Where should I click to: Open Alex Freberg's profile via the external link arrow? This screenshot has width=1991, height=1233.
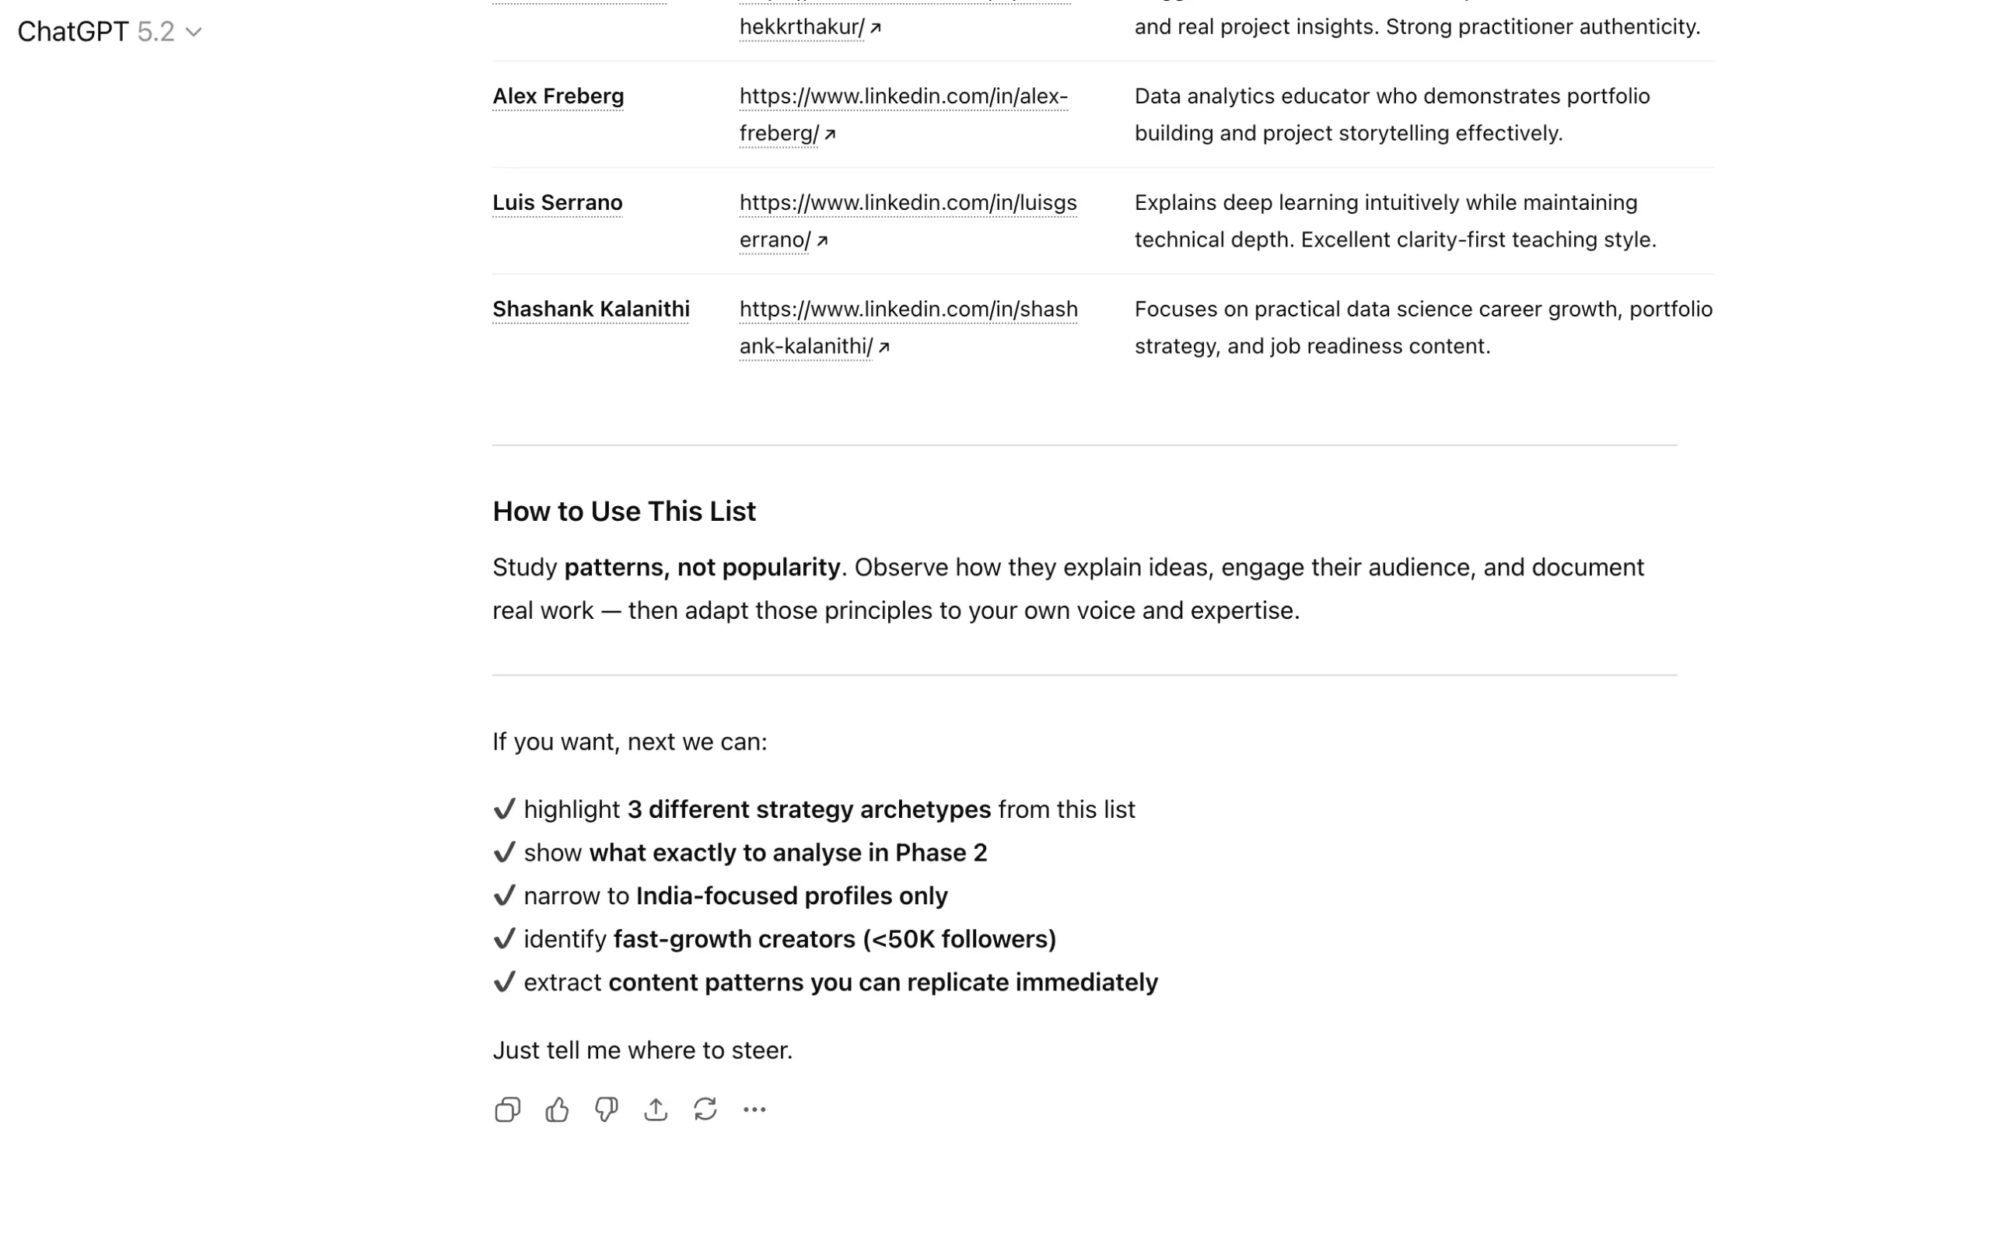[832, 134]
